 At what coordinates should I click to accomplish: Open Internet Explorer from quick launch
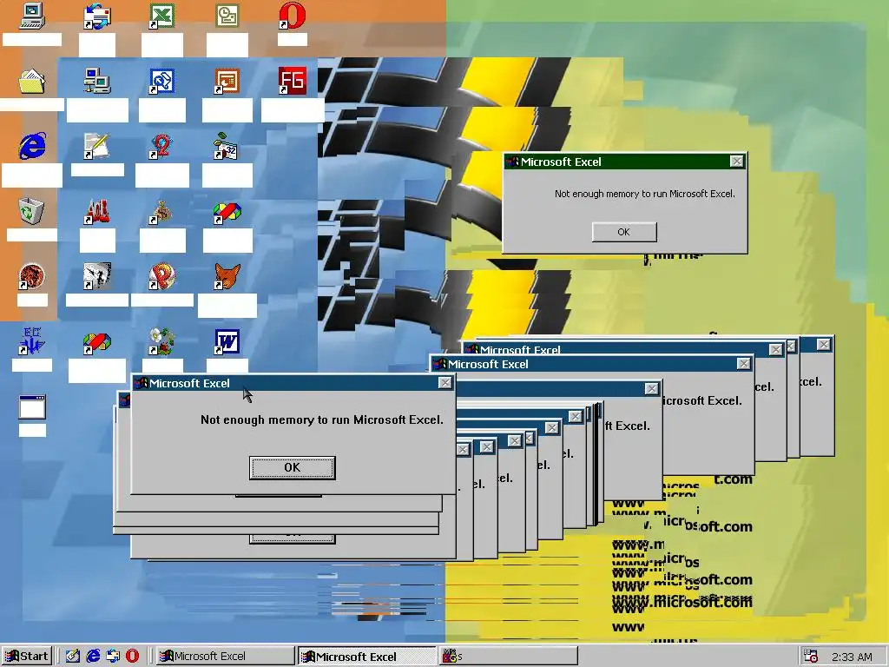coord(93,657)
